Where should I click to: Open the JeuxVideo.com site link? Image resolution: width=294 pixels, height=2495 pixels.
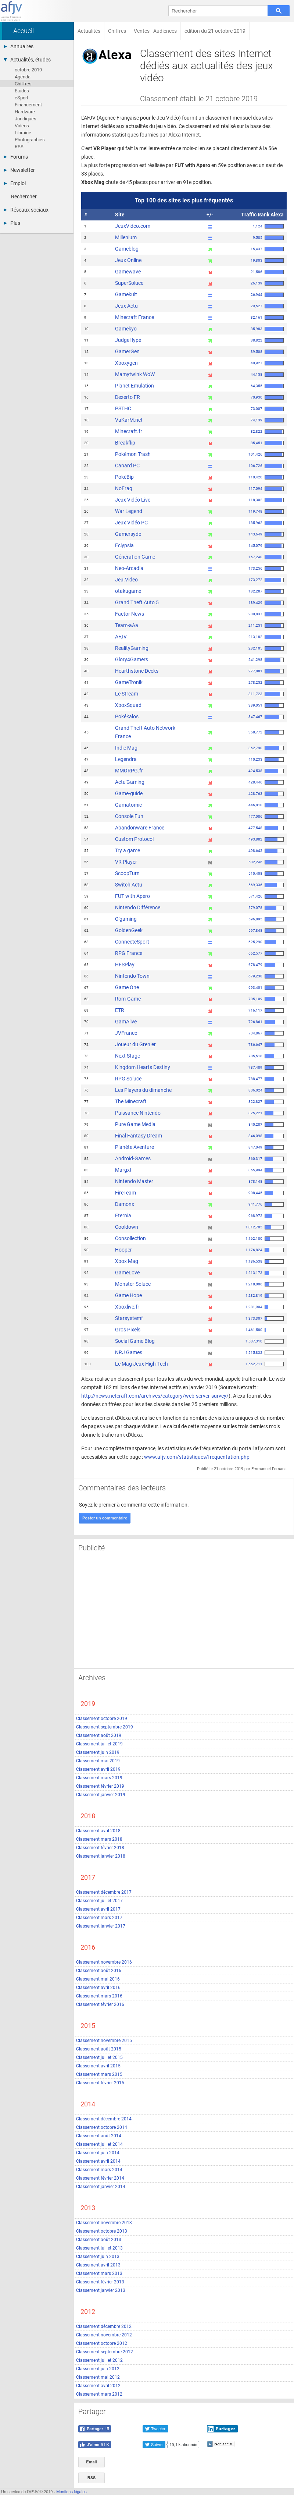pyautogui.click(x=133, y=226)
